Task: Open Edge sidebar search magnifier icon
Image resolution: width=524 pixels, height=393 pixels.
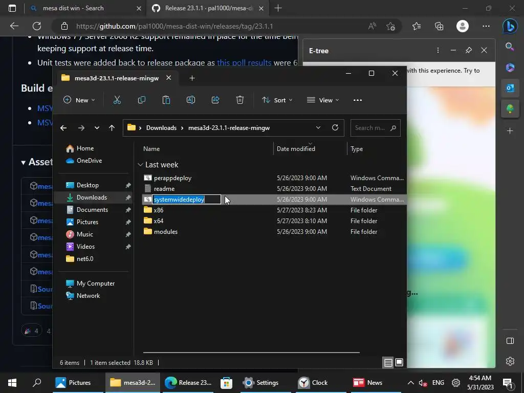Action: pos(510,47)
